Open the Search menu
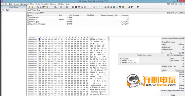This screenshot has height=96, width=185. 16,4
